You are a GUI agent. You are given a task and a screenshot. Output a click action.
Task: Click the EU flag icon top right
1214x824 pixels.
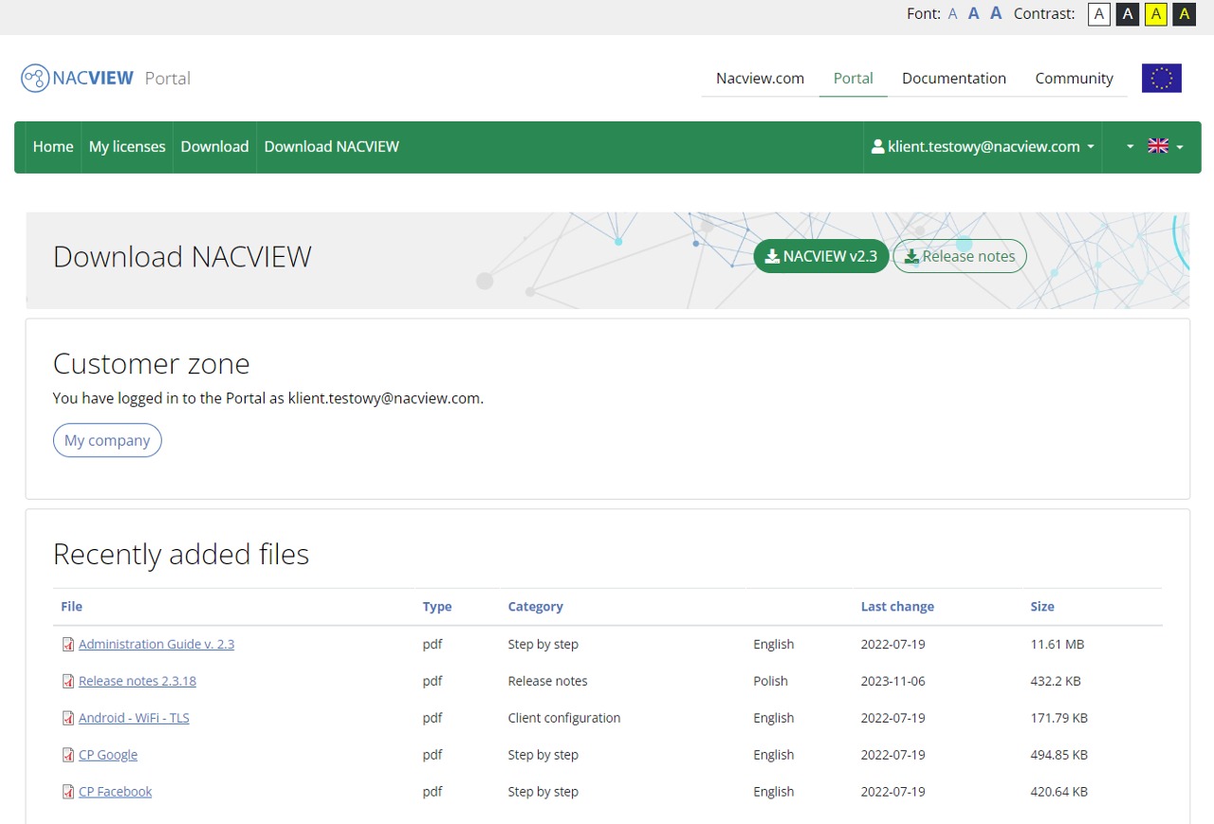[1161, 78]
